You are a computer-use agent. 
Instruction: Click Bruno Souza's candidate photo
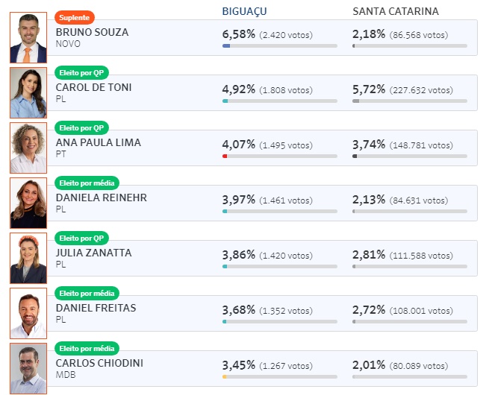(28, 37)
